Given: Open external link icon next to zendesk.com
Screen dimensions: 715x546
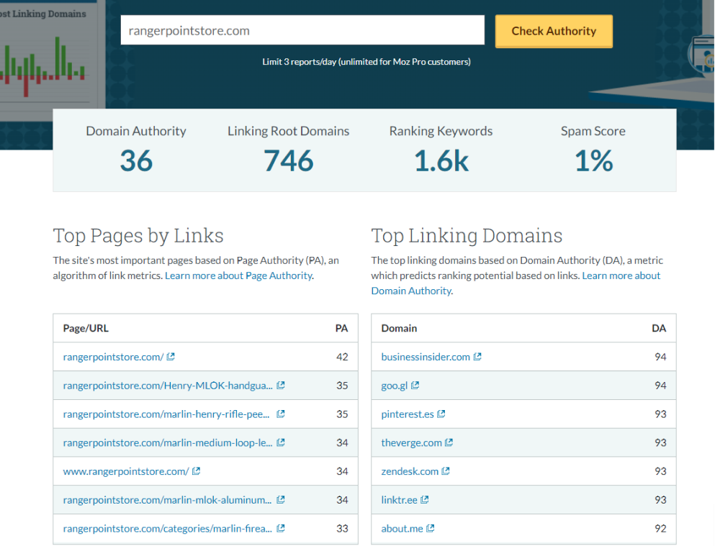Looking at the screenshot, I should point(446,471).
